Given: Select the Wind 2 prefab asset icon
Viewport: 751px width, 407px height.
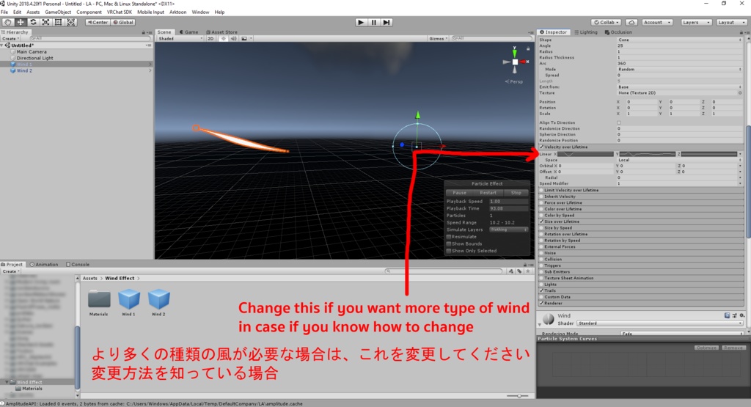Looking at the screenshot, I should click(158, 298).
